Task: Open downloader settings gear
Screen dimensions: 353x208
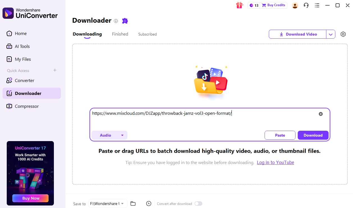Action: (343, 34)
